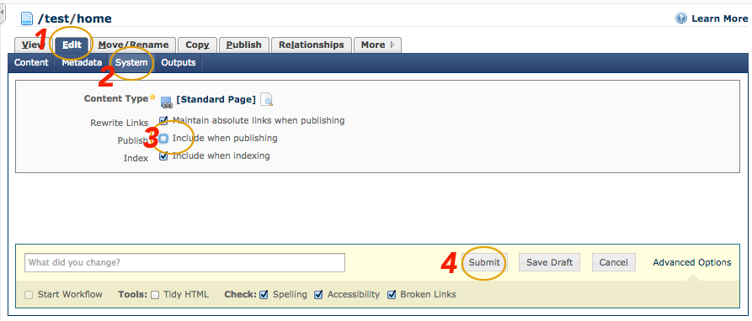Click the 'Check:' label
752x321 pixels.
[240, 294]
